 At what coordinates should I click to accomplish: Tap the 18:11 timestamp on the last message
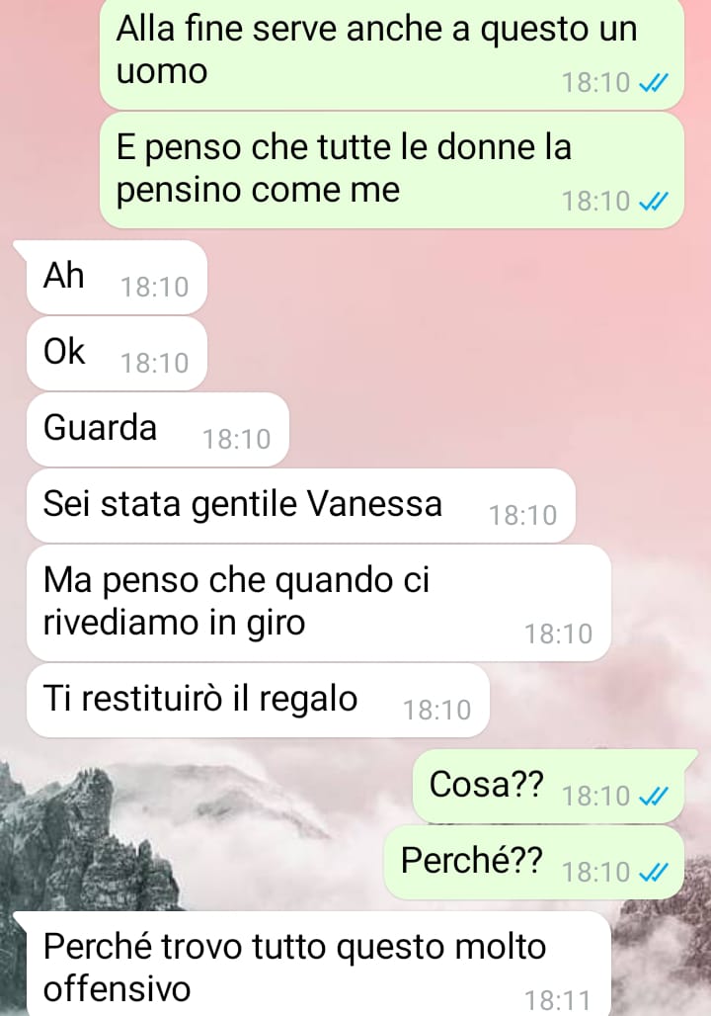click(558, 1000)
